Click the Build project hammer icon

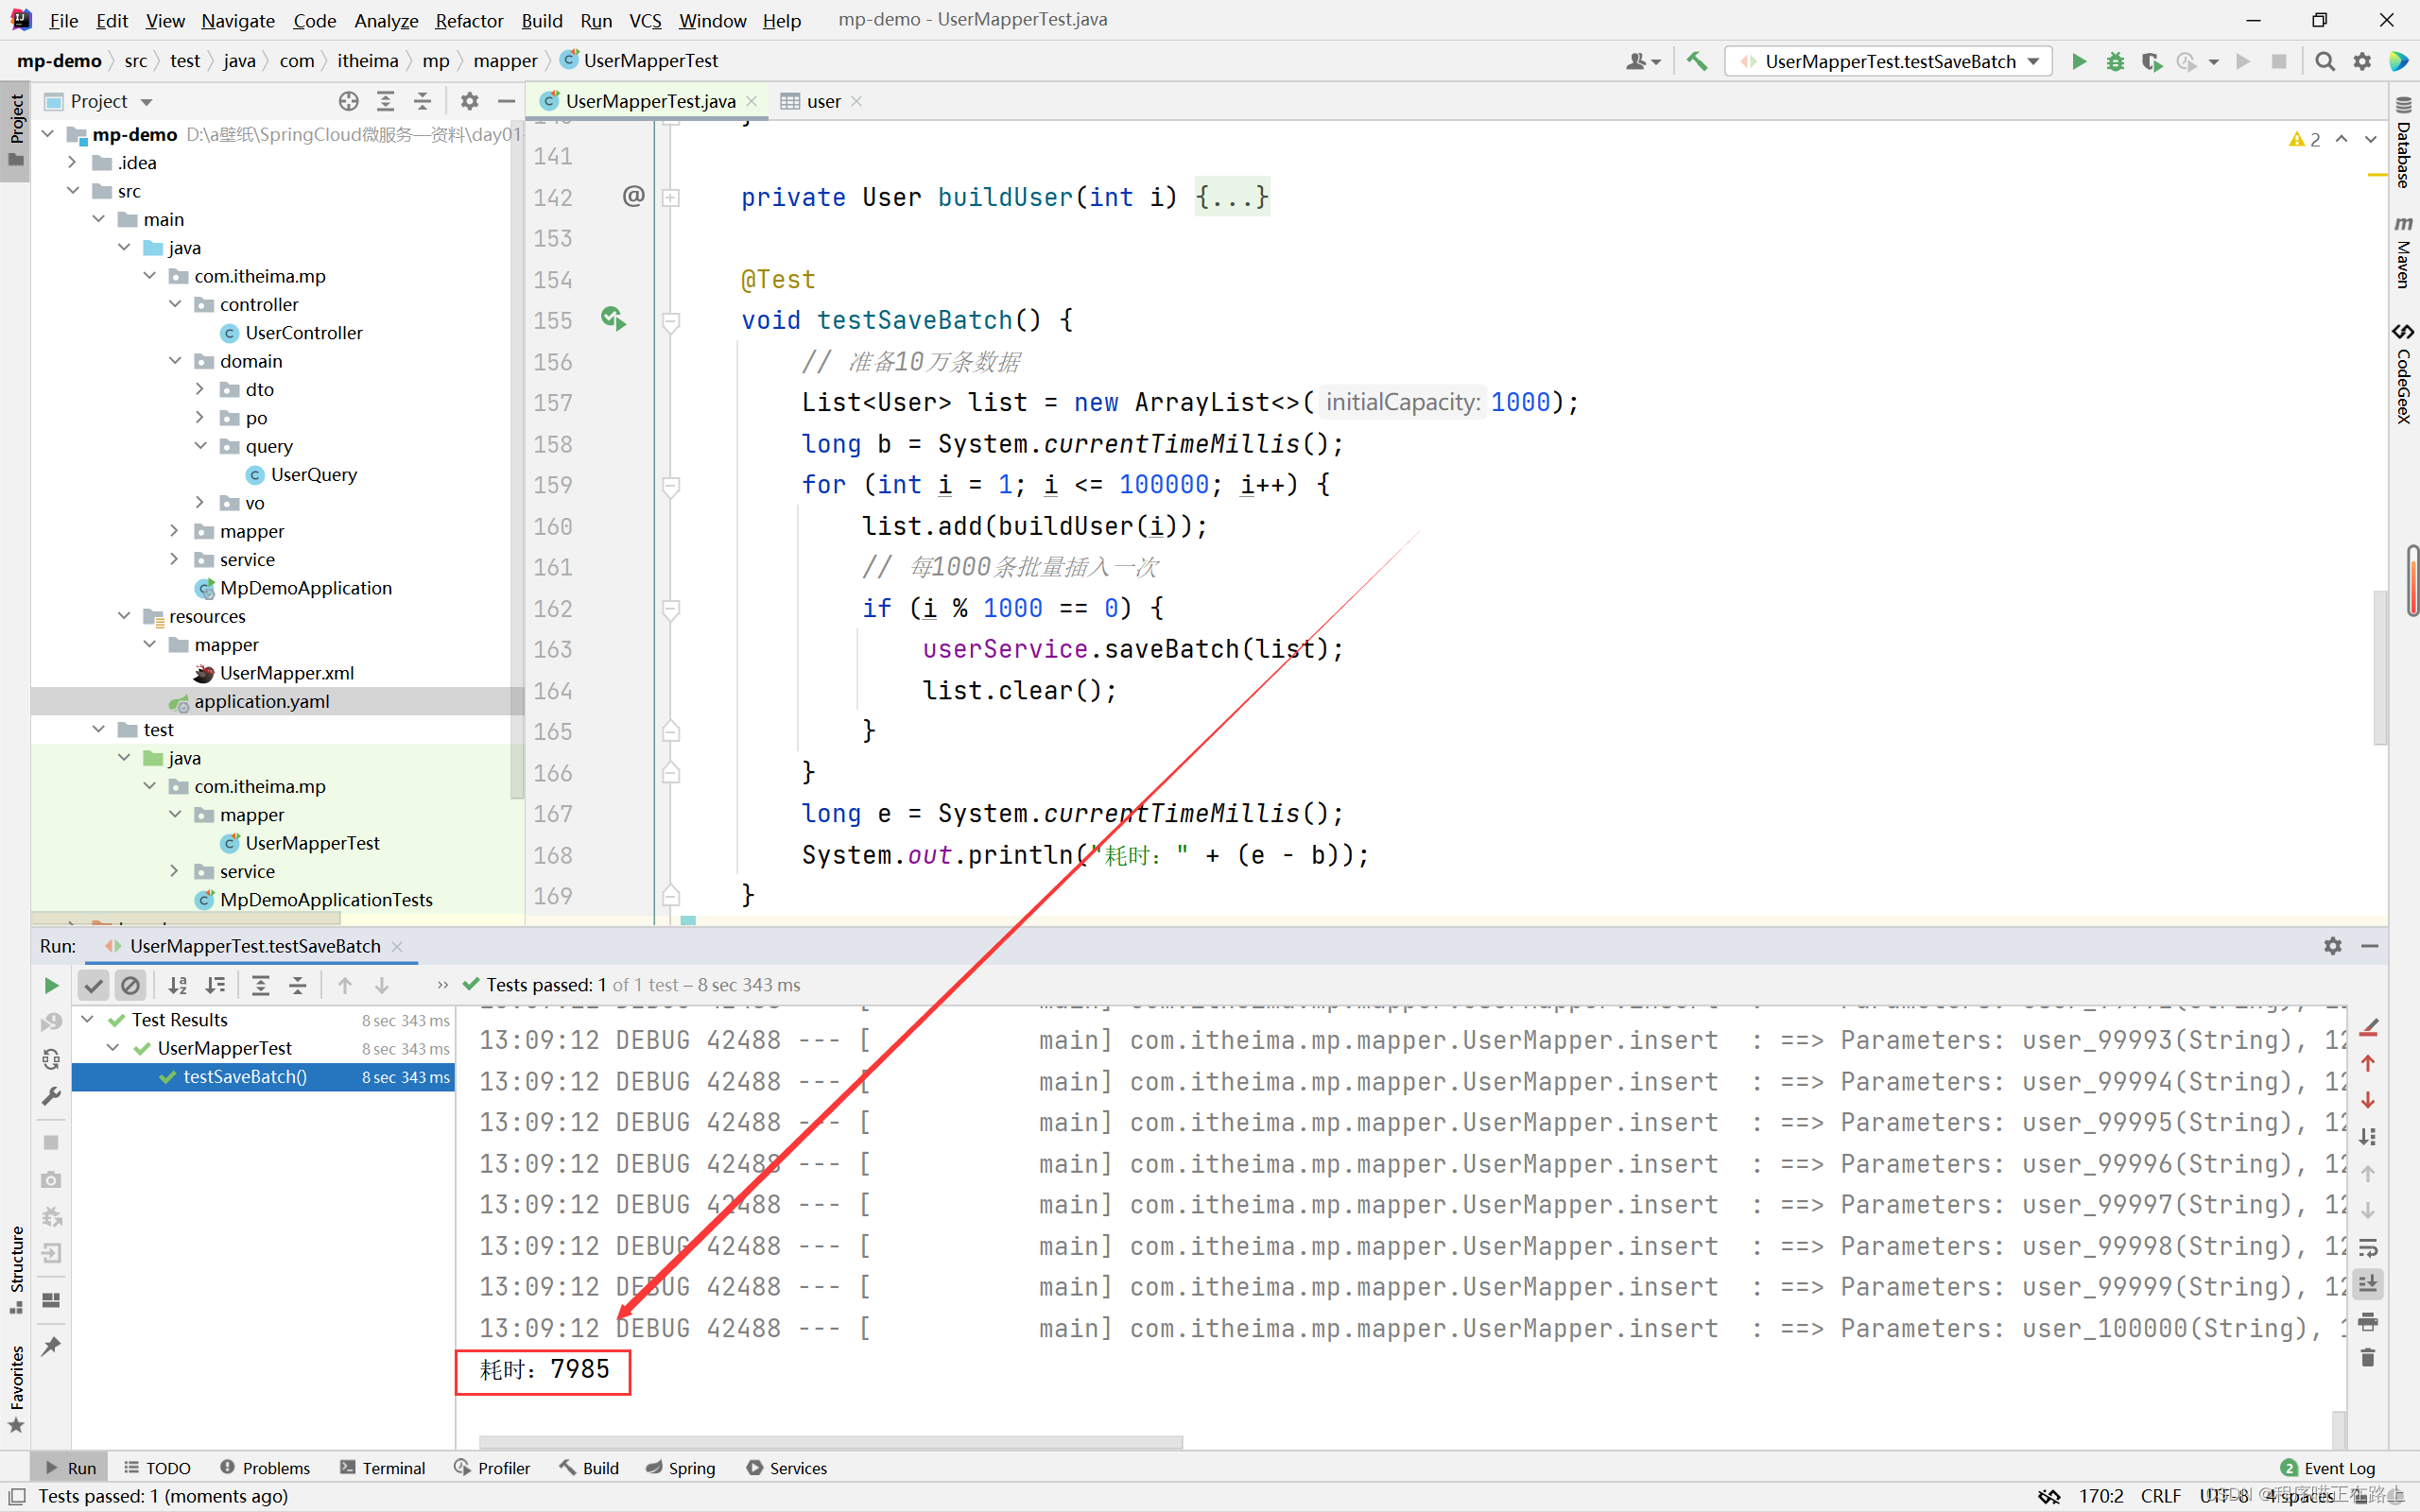coord(1697,62)
